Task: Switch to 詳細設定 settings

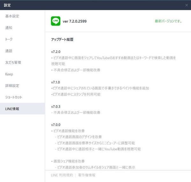Action: (12, 86)
